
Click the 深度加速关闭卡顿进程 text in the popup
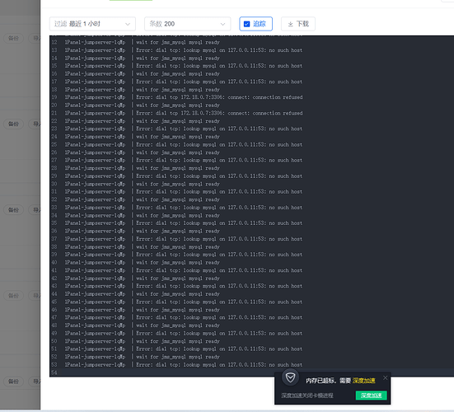307,396
